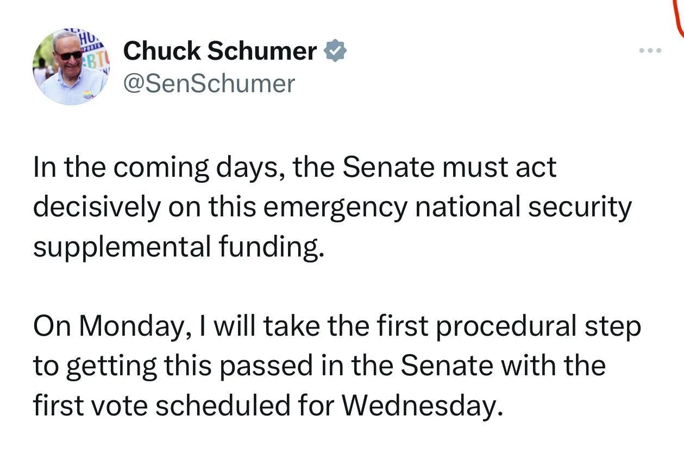Click the sunglasses in the profile photo

(x=71, y=55)
